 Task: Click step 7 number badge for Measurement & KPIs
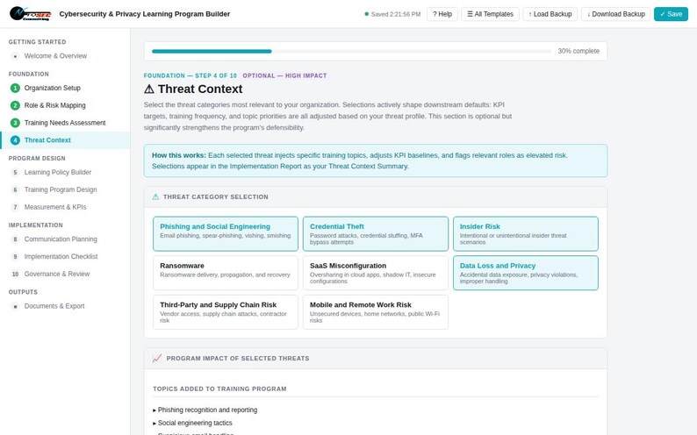(x=15, y=207)
